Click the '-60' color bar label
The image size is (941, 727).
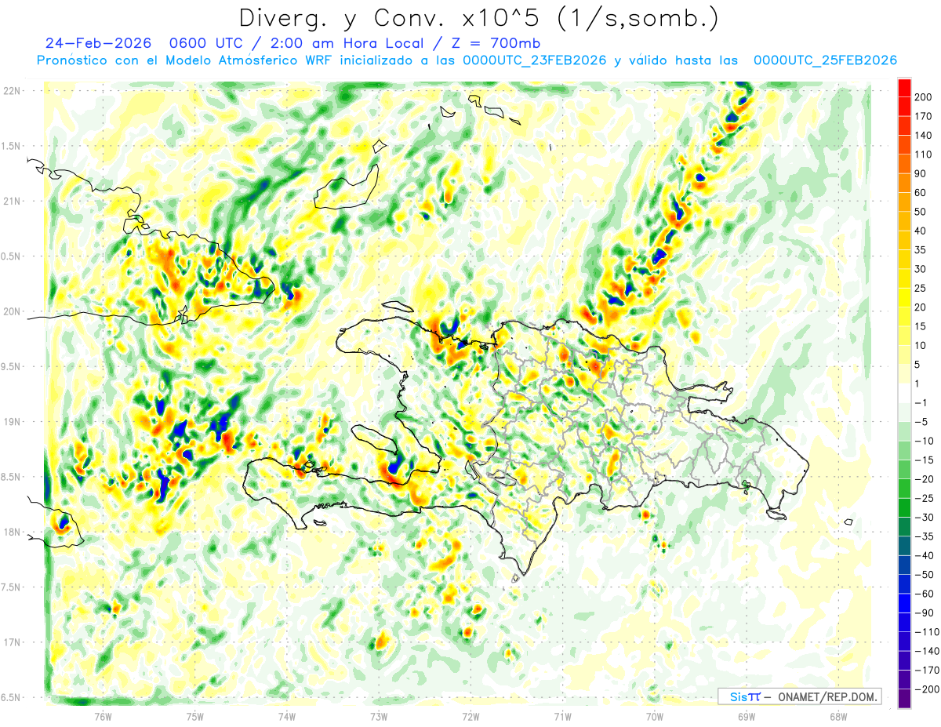[926, 594]
